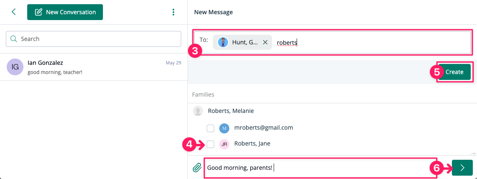This screenshot has height=179, width=477.
Task: Click the Create button
Action: pyautogui.click(x=454, y=72)
